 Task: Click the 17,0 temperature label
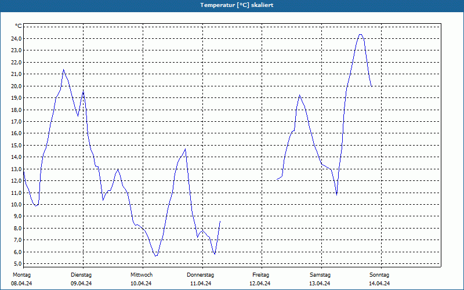pyautogui.click(x=16, y=122)
